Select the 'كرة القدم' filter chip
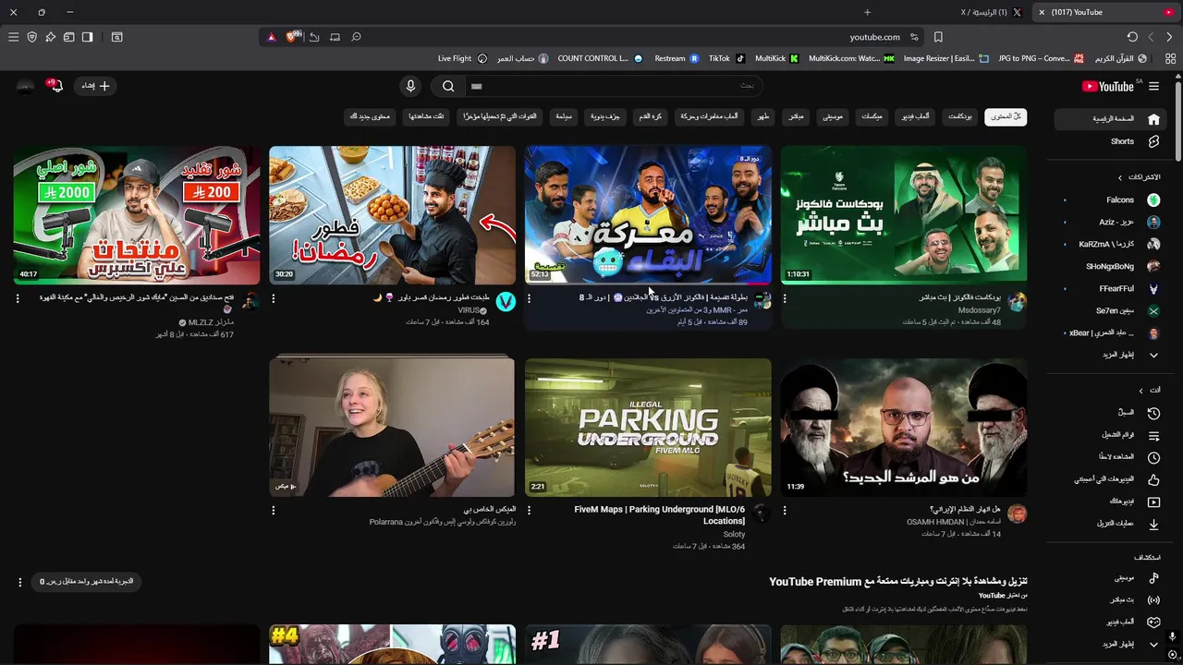 click(650, 116)
